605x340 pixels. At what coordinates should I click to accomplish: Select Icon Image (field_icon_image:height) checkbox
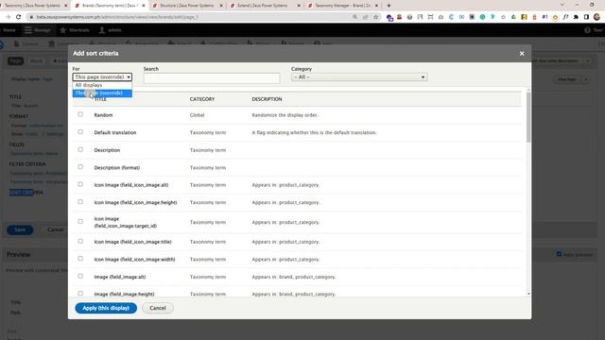pyautogui.click(x=80, y=202)
